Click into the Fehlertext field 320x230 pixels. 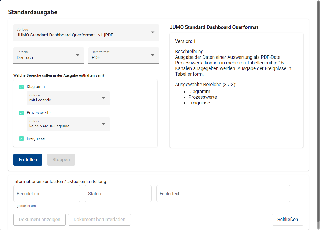[223, 194]
